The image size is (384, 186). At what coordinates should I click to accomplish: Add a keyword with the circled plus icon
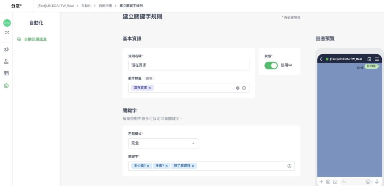pyautogui.click(x=289, y=166)
